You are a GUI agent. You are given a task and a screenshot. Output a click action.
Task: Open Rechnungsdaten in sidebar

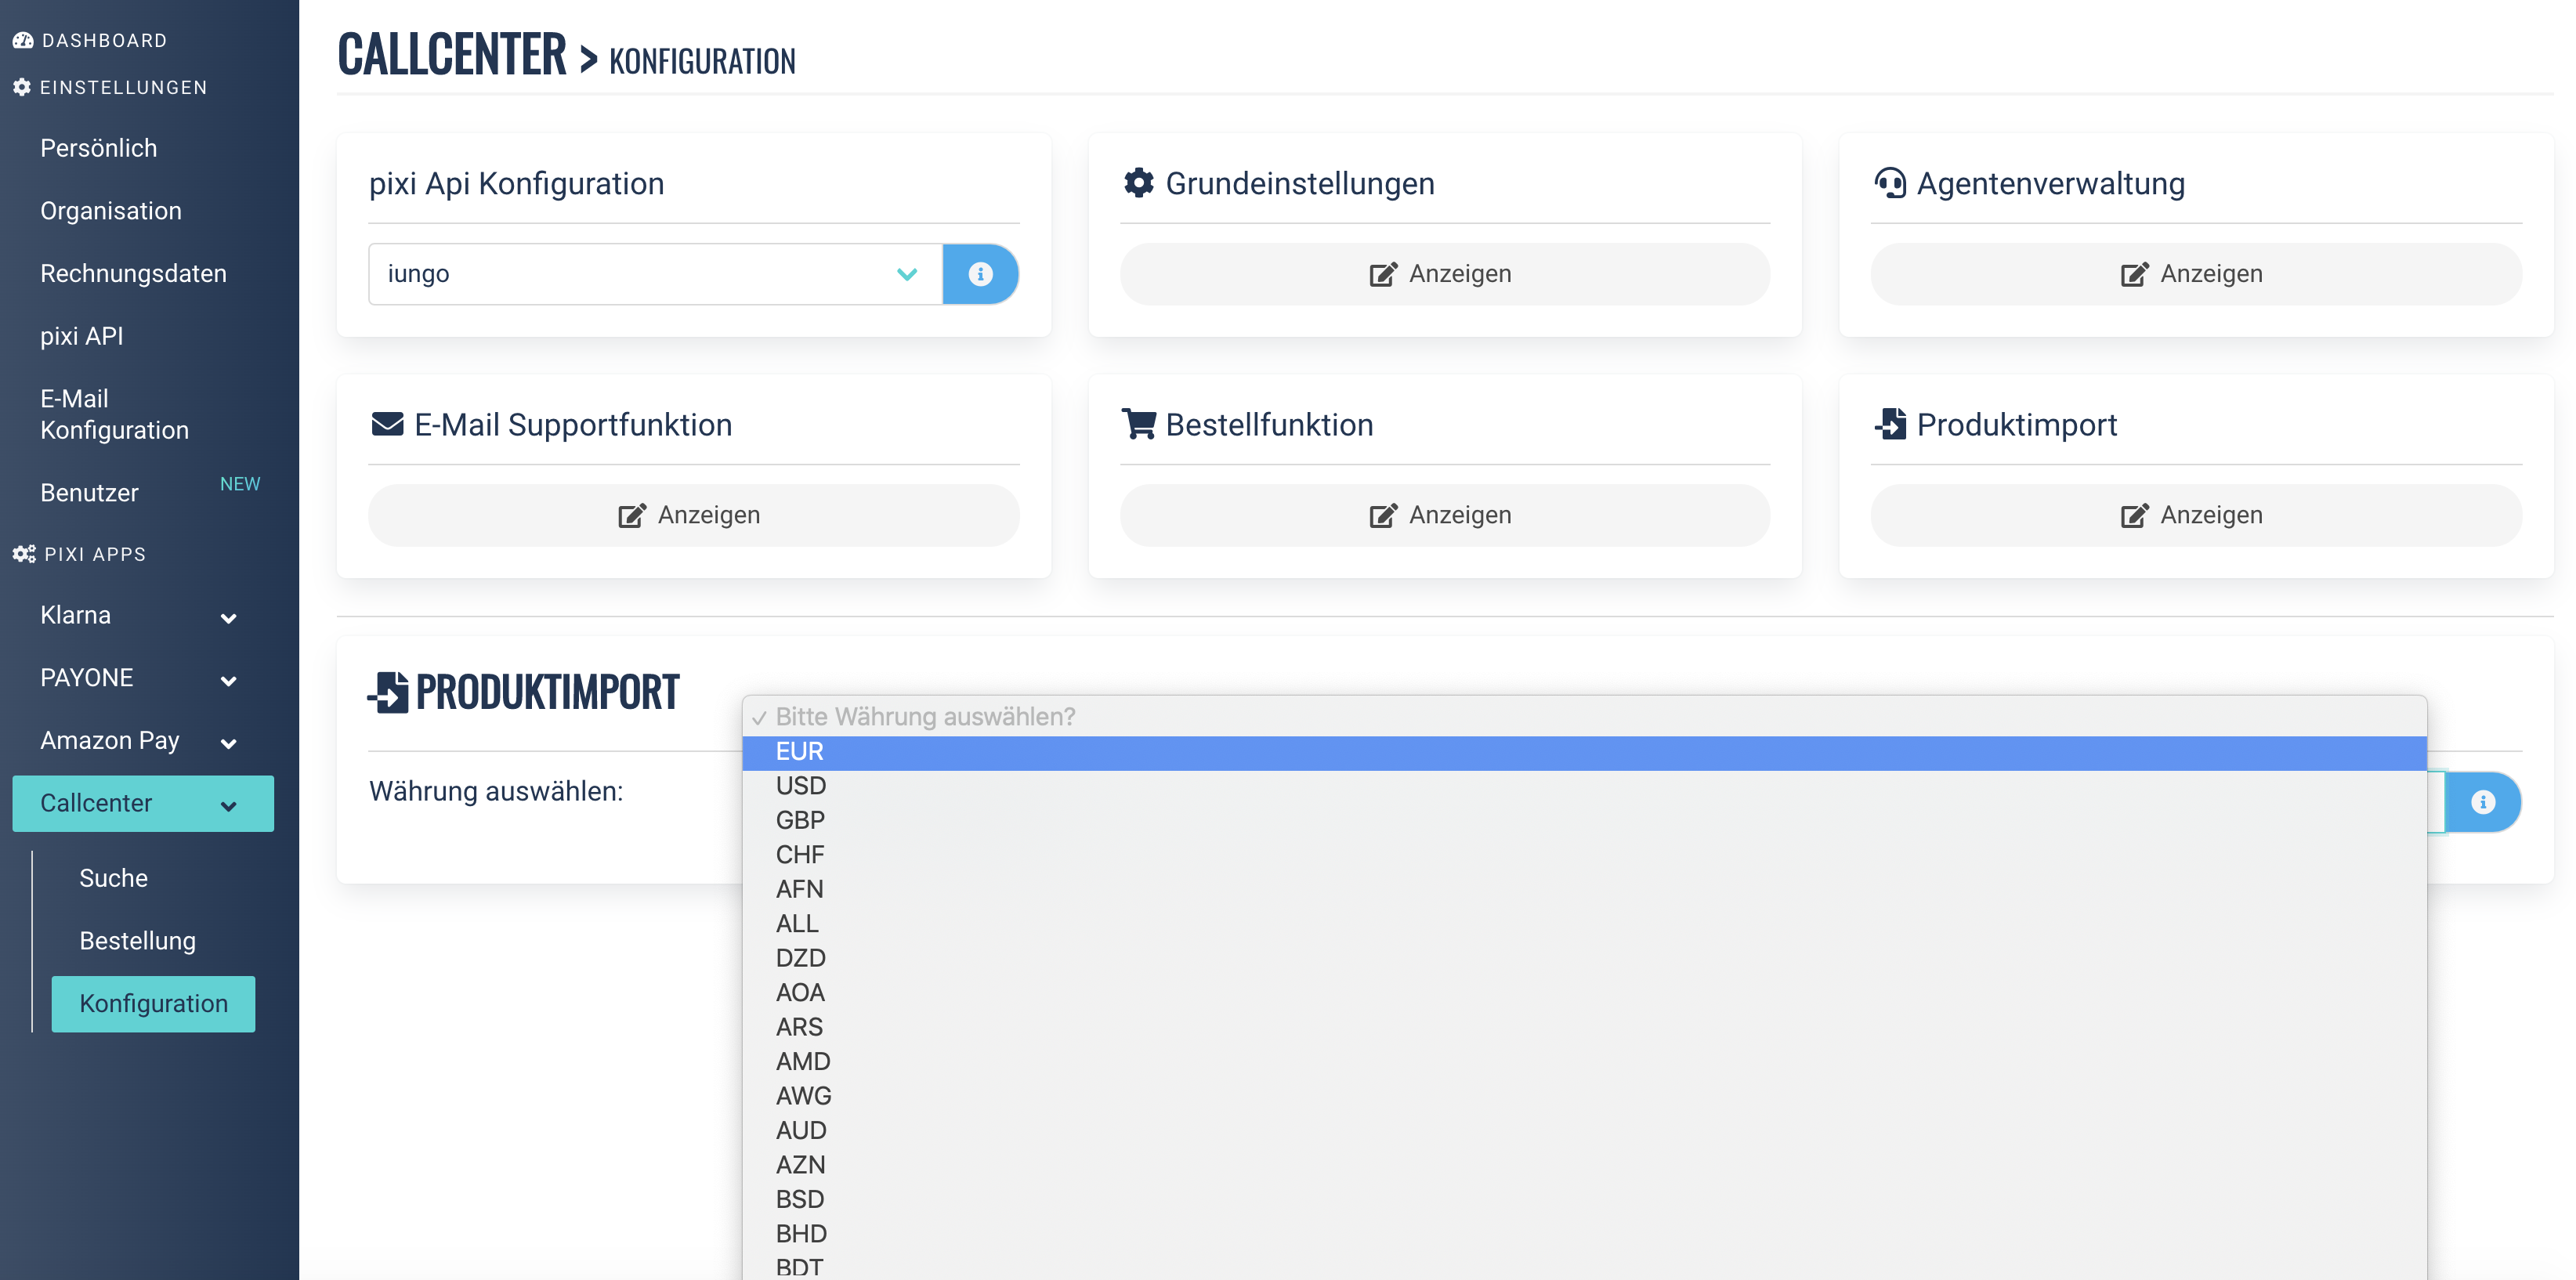pyautogui.click(x=133, y=273)
